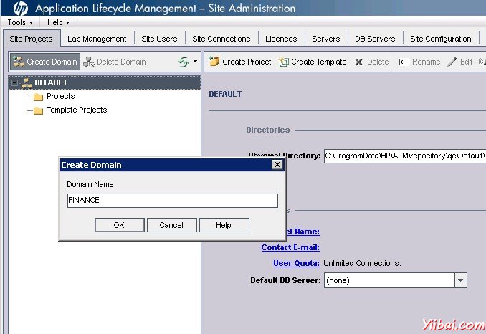Close the Create Domain dialog
Screen dimensions: 486x334
pyautogui.click(x=277, y=165)
